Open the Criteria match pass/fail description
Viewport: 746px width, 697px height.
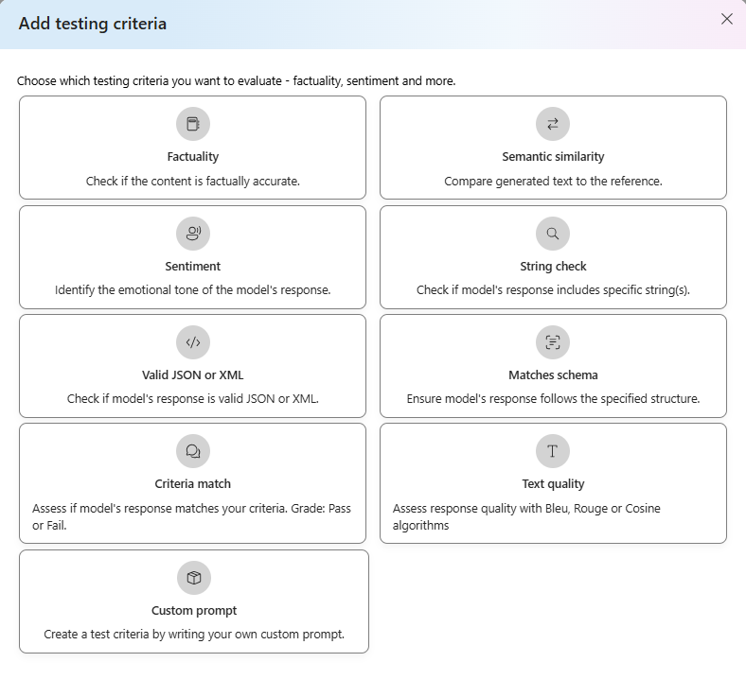tap(191, 517)
